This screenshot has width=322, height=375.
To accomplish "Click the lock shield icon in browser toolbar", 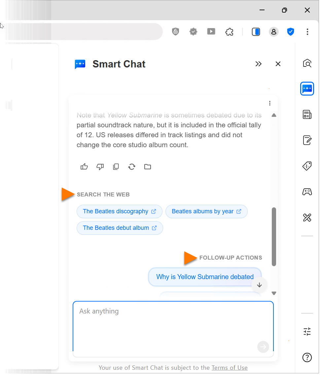I will [175, 31].
